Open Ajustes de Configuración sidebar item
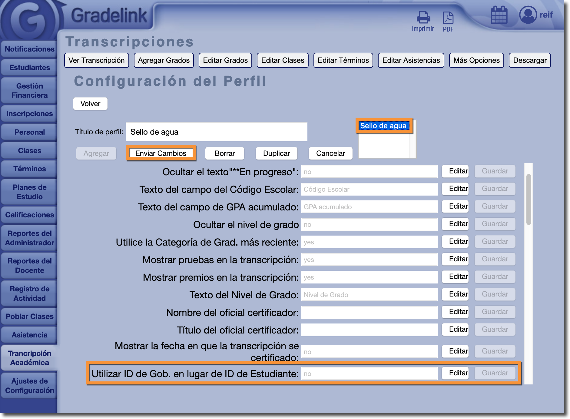The height and width of the screenshot is (419, 570). pyautogui.click(x=29, y=386)
